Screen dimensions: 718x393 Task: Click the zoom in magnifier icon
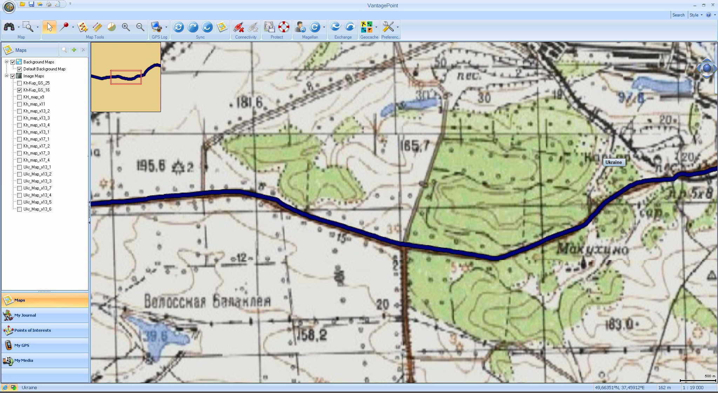coord(126,27)
